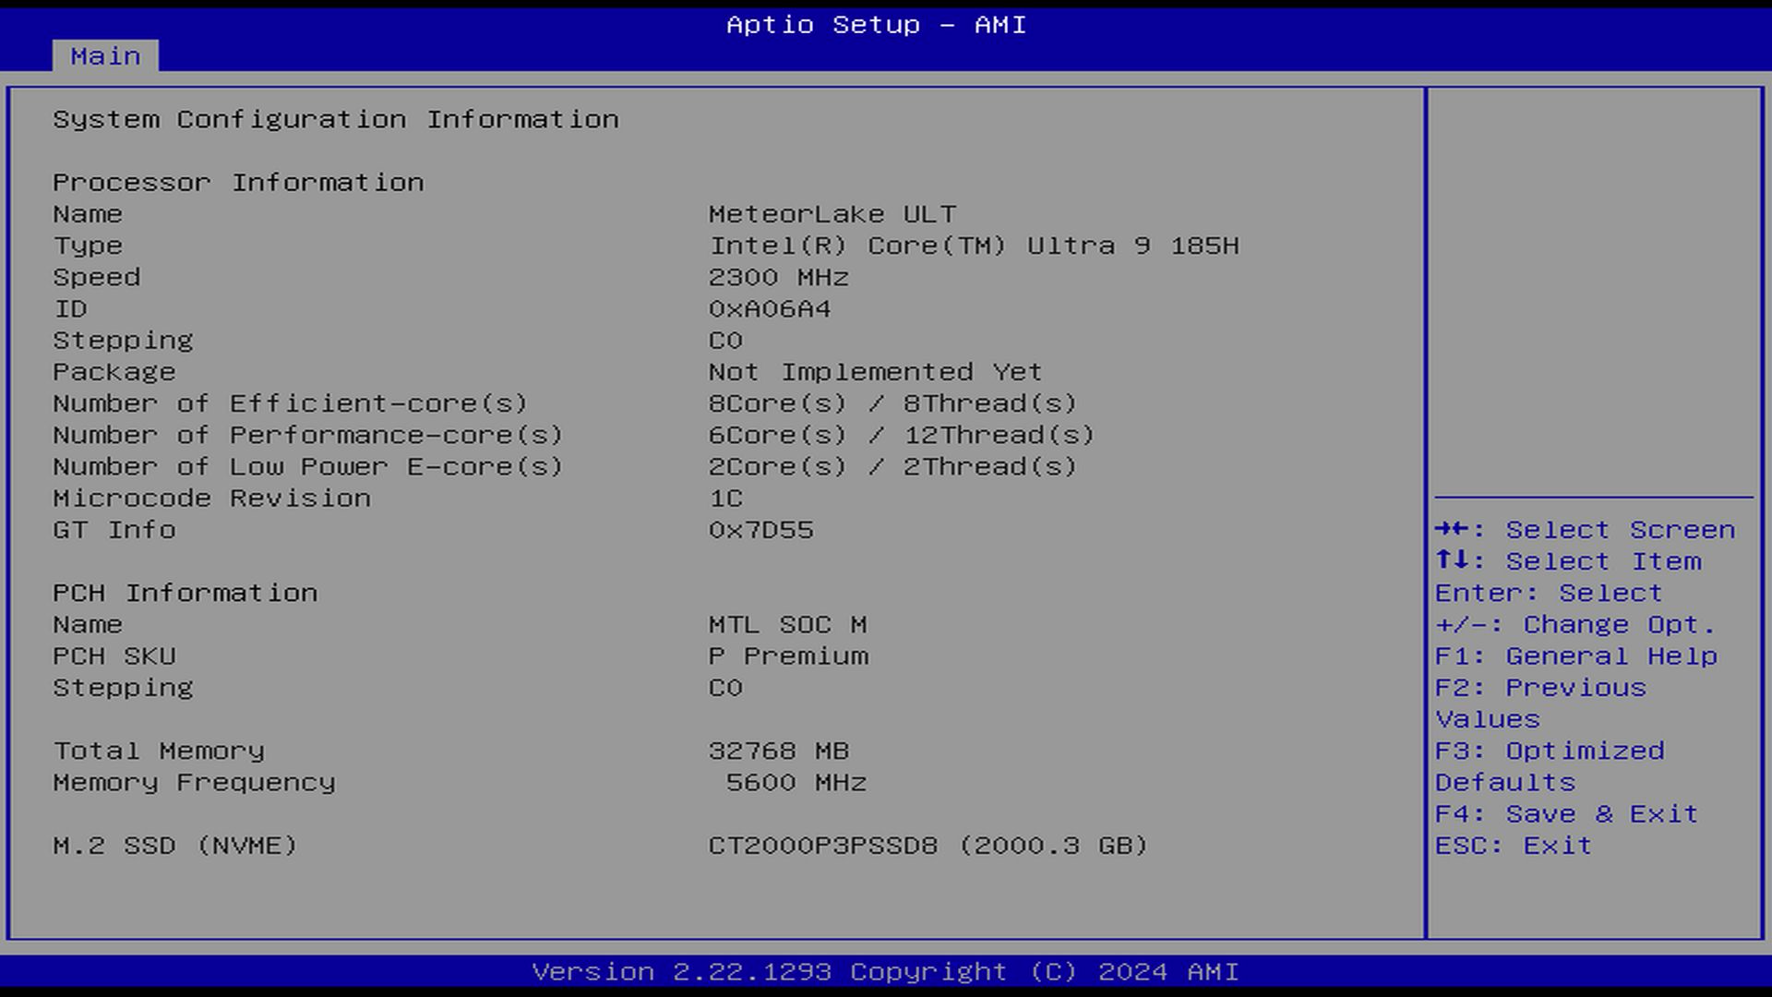Select the CT2000P3PSSD8 (2000.3 GB) drive value
Screen dimensions: 1772x997
tap(928, 846)
